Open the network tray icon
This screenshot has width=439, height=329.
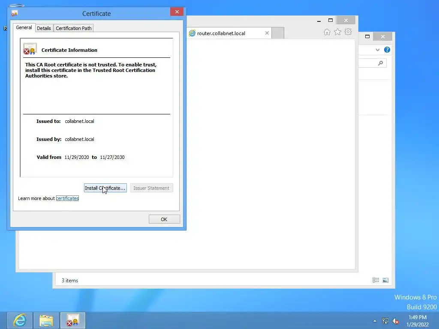tap(385, 321)
